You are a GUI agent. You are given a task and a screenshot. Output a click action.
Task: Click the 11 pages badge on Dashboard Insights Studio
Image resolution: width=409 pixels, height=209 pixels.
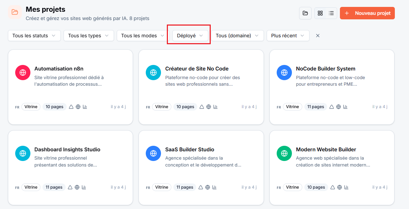tap(54, 187)
